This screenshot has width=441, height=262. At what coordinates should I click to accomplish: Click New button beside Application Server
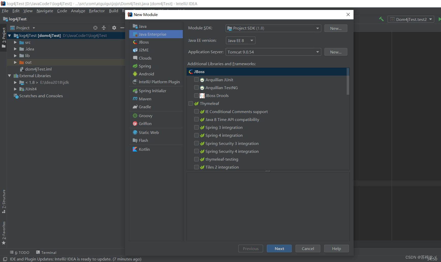click(336, 52)
